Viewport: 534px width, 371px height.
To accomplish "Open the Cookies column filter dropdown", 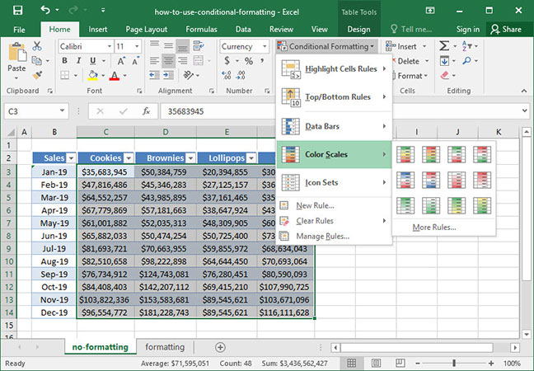I will tap(129, 158).
